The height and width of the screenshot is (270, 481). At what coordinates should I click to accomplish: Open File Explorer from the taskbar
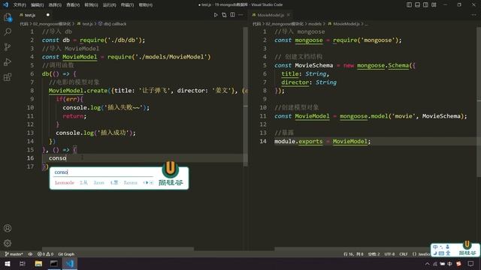pos(38,263)
